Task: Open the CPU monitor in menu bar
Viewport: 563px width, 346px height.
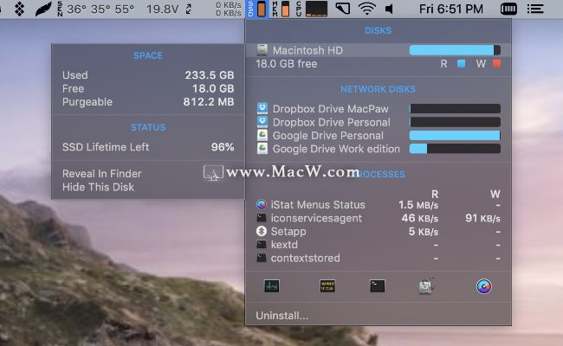Action: (297, 10)
